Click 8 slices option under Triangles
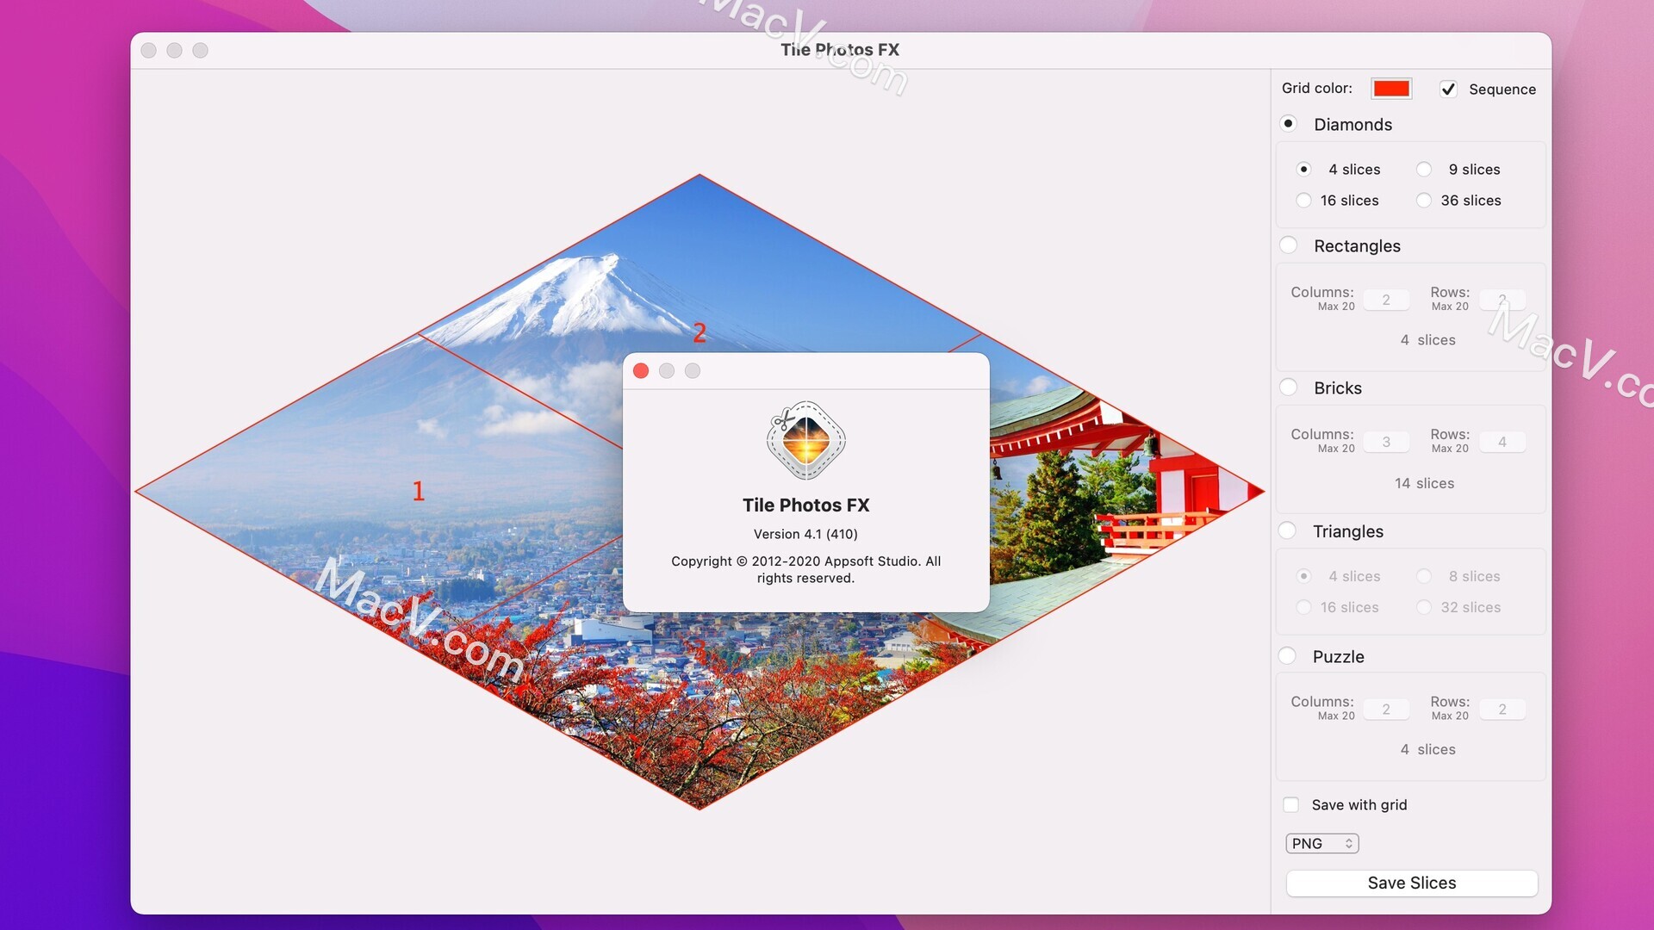The width and height of the screenshot is (1654, 930). point(1424,576)
